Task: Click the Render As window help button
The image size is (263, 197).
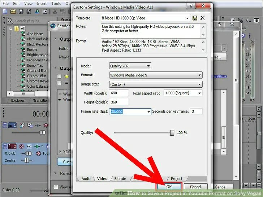Action: coord(219,25)
